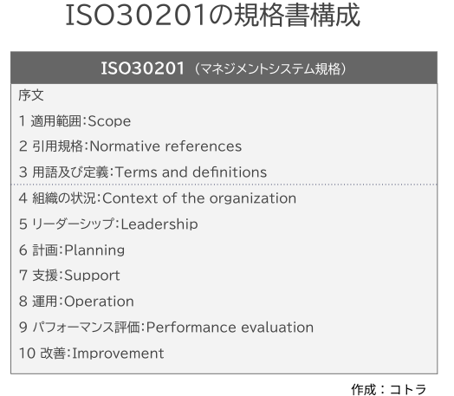The width and height of the screenshot is (454, 396).
Task: Select the ISO30201 table header bar
Action: 224,68
